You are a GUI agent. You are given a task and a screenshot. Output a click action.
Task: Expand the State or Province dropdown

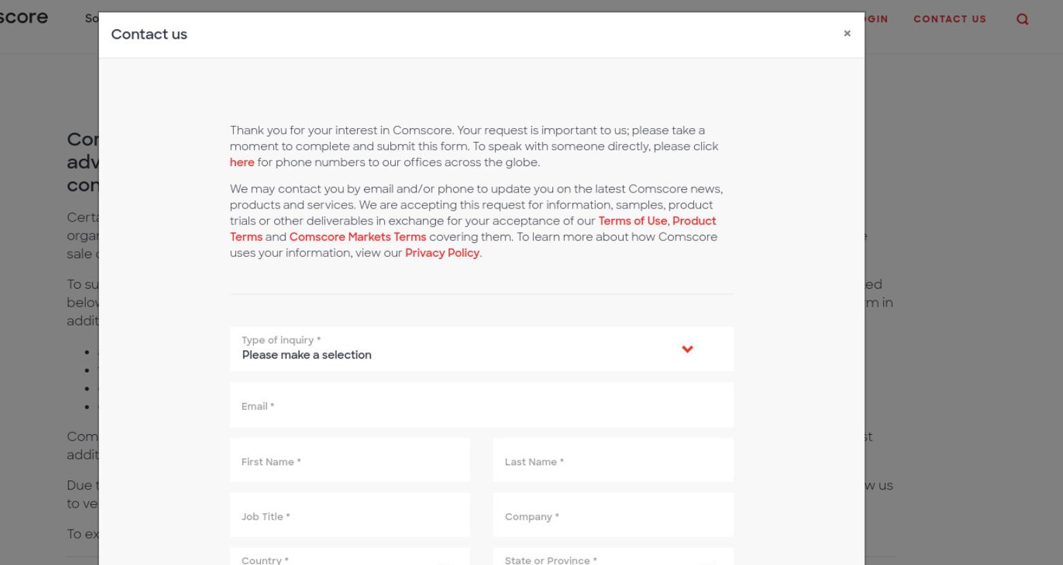pos(613,556)
